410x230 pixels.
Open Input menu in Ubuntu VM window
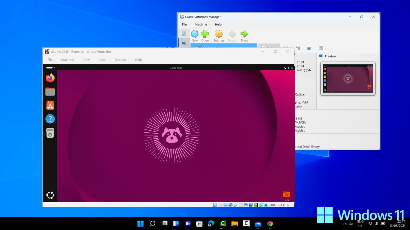coord(102,60)
